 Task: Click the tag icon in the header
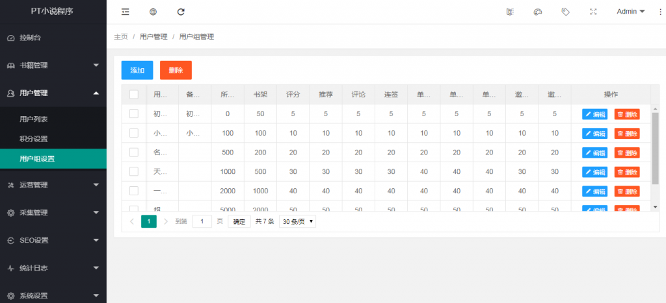pos(565,12)
